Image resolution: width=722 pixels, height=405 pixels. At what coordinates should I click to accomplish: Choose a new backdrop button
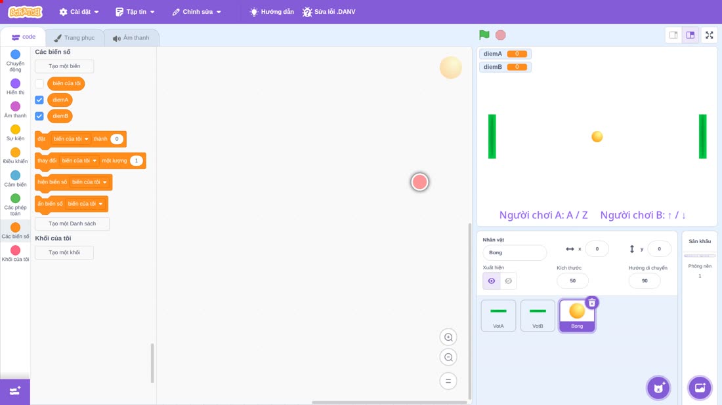(x=700, y=388)
